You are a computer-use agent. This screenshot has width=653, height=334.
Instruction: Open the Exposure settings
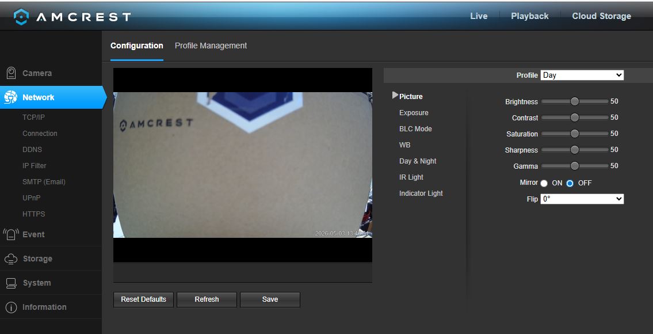[x=414, y=113]
